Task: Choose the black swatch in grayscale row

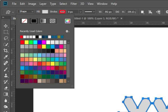Action: pyautogui.click(x=53, y=51)
